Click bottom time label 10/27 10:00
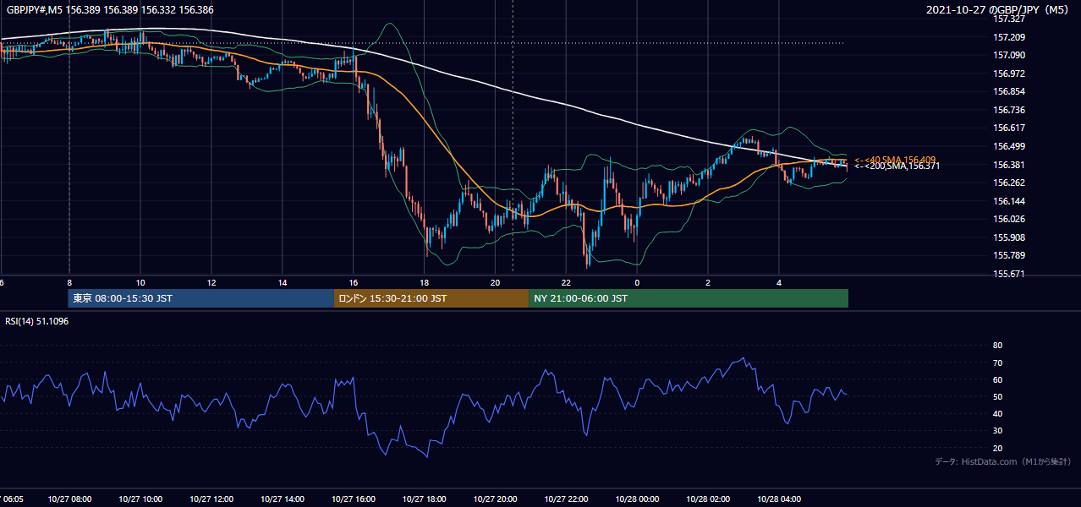Viewport: 1081px width, 507px height. point(140,499)
